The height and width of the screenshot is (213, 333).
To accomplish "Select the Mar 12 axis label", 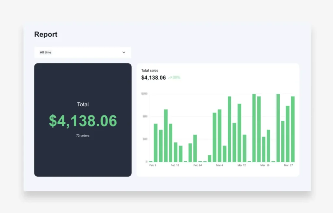I will click(x=242, y=165).
